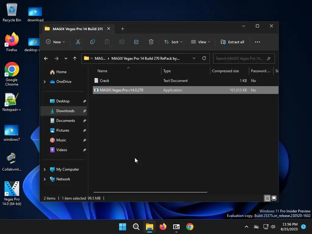This screenshot has width=312, height=234.
Task: Expand the address bar history dropdown
Action: click(x=194, y=58)
